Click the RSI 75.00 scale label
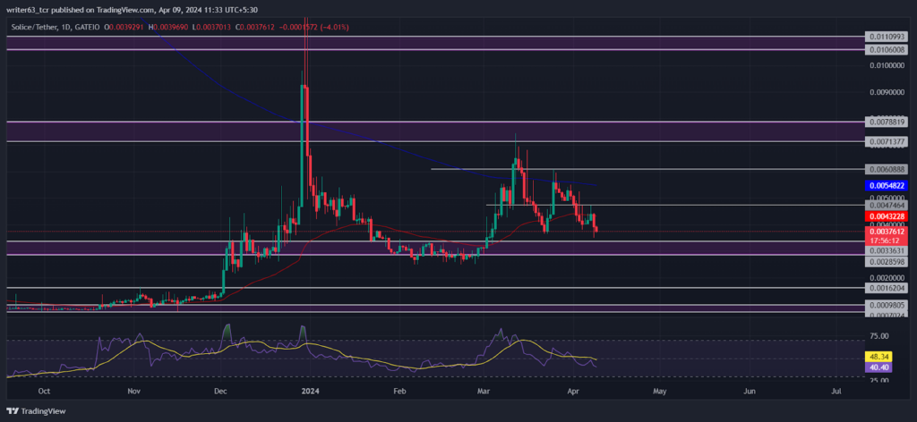Screen dimensions: 917x422 879,335
